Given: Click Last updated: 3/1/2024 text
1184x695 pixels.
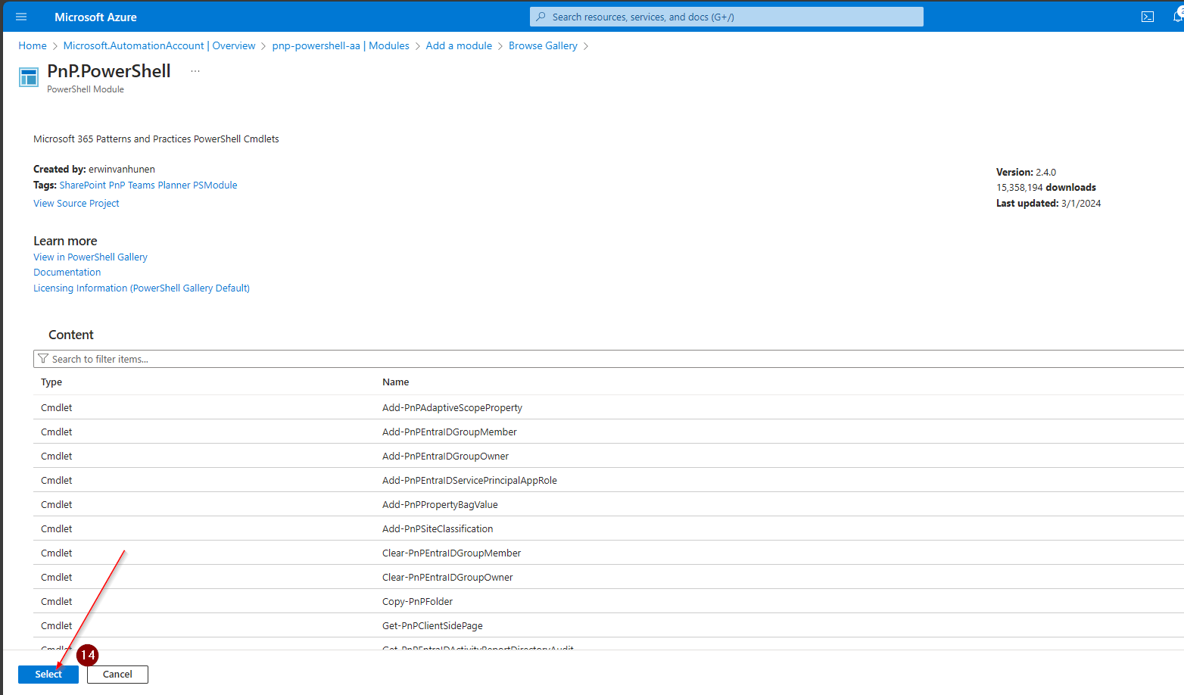Looking at the screenshot, I should pos(1048,203).
